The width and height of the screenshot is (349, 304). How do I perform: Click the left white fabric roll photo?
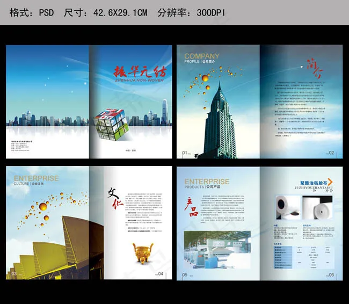point(288,207)
